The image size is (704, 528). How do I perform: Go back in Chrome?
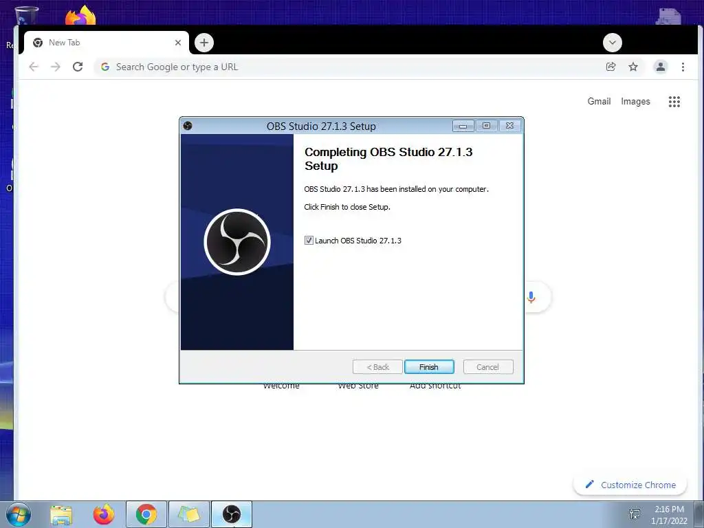pyautogui.click(x=34, y=67)
